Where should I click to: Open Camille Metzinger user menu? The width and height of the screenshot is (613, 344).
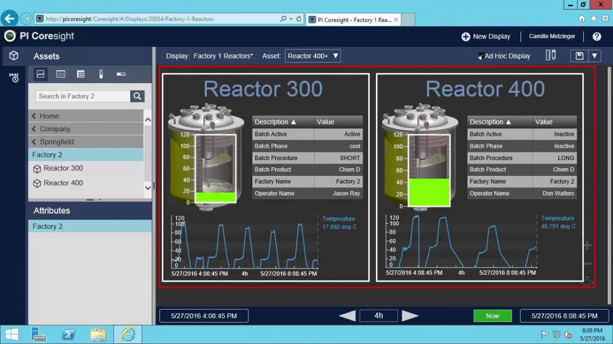(x=552, y=37)
